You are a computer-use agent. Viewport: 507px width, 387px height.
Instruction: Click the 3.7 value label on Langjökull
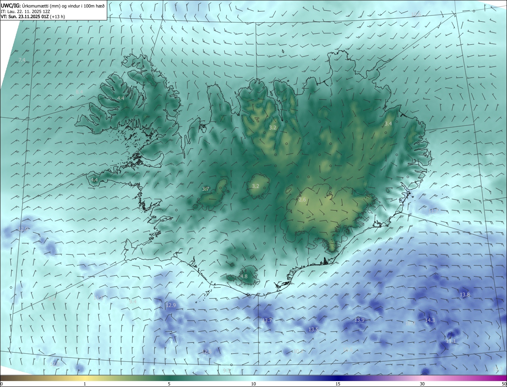point(206,189)
